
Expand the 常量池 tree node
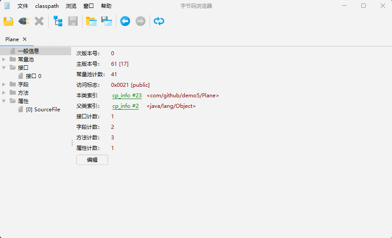click(x=4, y=59)
